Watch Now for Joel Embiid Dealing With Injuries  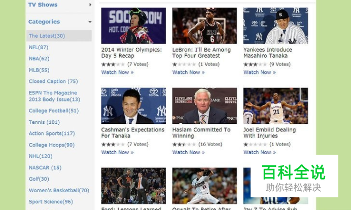(x=259, y=152)
